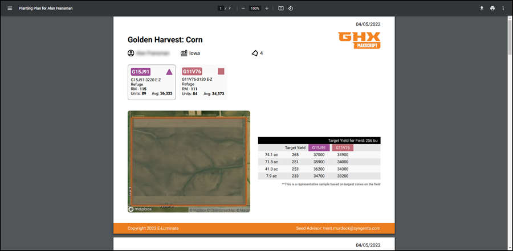Click the 41.0 ac row label
Screen dimensions: 513x251
(271, 169)
